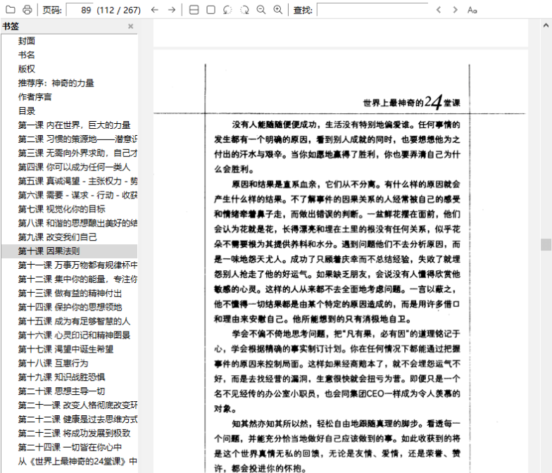This screenshot has height=473, width=552.
Task: Close the 书签 bookmarks panel
Action: coord(130,27)
